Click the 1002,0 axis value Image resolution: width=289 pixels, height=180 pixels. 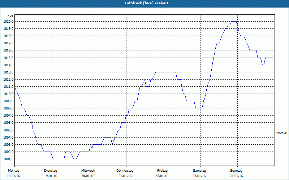click(8, 152)
